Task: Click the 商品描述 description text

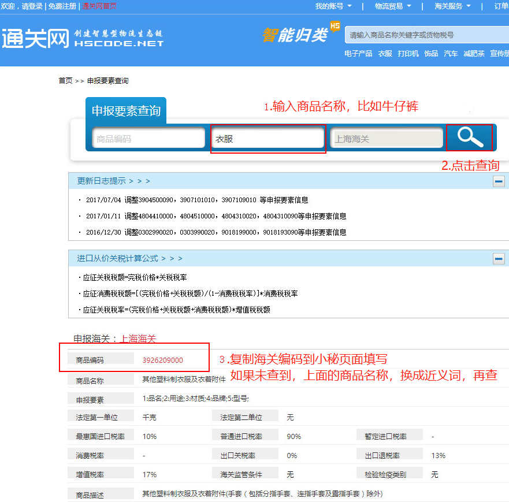Action: pos(262,493)
